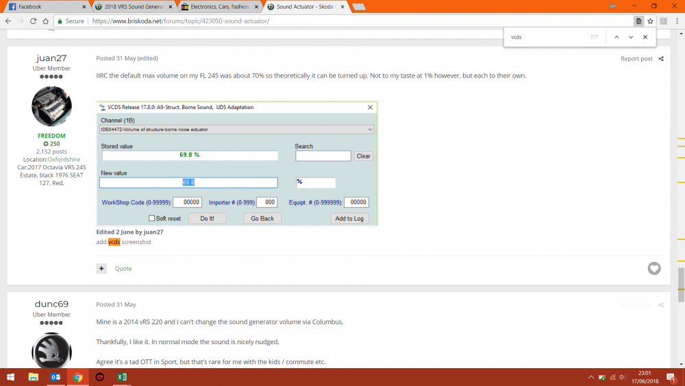This screenshot has height=386, width=685.
Task: View dunc69's Skoda logo avatar
Action: [x=51, y=351]
